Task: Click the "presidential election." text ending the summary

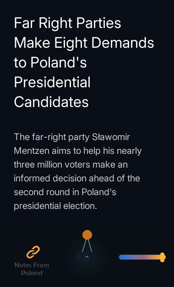Action: click(55, 206)
